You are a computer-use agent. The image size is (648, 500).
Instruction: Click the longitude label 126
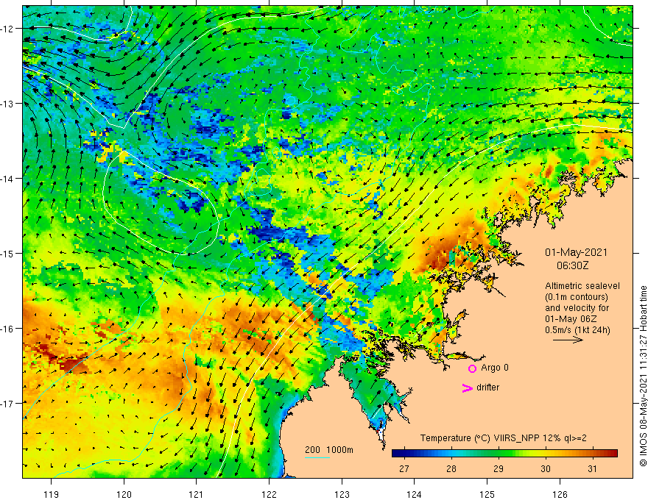point(560,494)
